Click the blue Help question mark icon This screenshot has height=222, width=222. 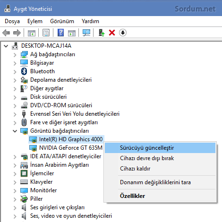pos(60,33)
